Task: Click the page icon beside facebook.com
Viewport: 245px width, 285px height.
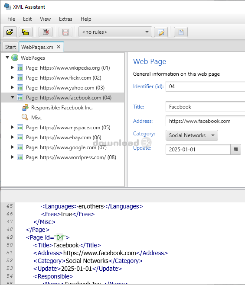Action: click(20, 98)
